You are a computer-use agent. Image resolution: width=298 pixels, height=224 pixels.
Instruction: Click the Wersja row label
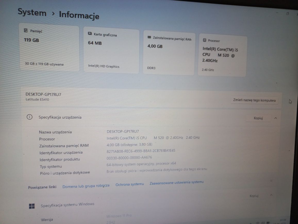click(x=47, y=219)
